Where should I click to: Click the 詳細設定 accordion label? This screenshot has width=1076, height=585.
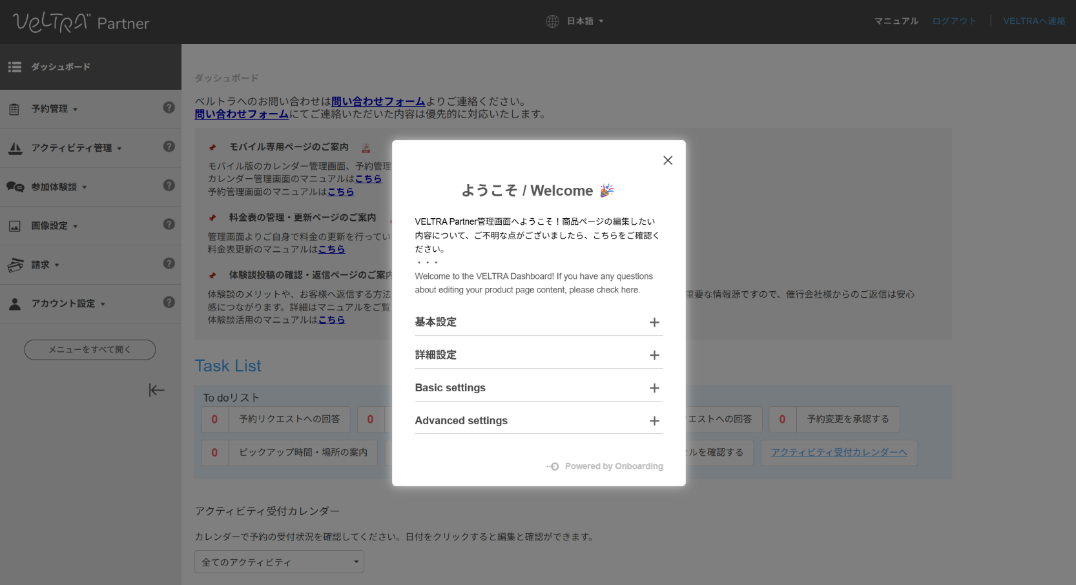pos(436,355)
